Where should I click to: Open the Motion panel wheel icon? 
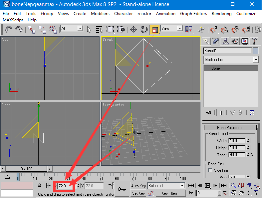(x=235, y=41)
